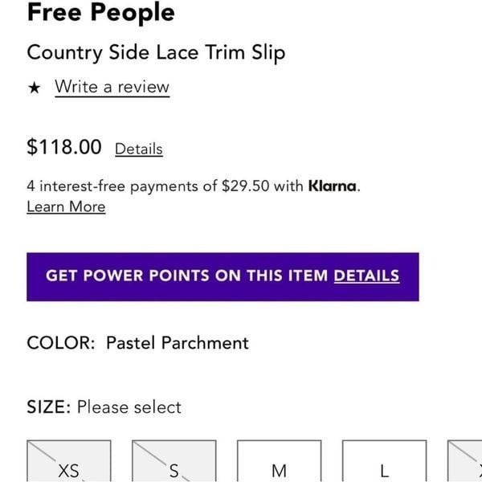Click the Please select size prompt
Viewport: 482px width, 482px height.
(129, 407)
